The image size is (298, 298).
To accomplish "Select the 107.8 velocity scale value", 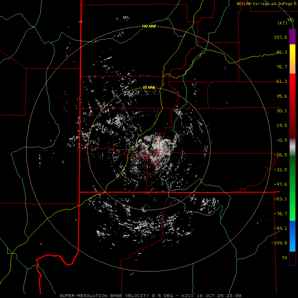I will (x=280, y=37).
